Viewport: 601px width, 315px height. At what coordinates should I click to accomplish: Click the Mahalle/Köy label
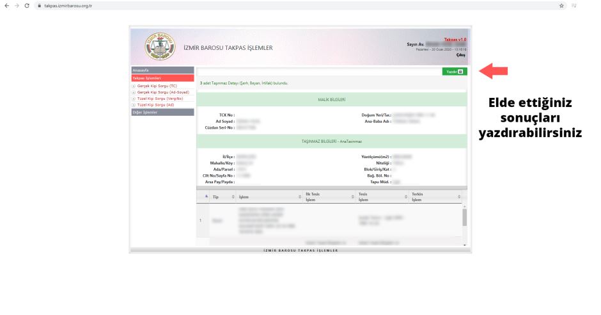222,163
